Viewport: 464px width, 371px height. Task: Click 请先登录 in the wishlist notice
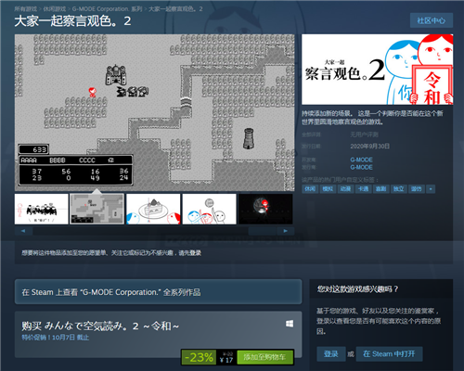(x=189, y=253)
